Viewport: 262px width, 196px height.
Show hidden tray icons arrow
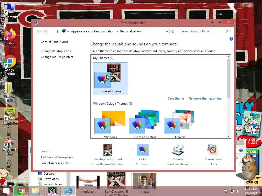coord(219,191)
